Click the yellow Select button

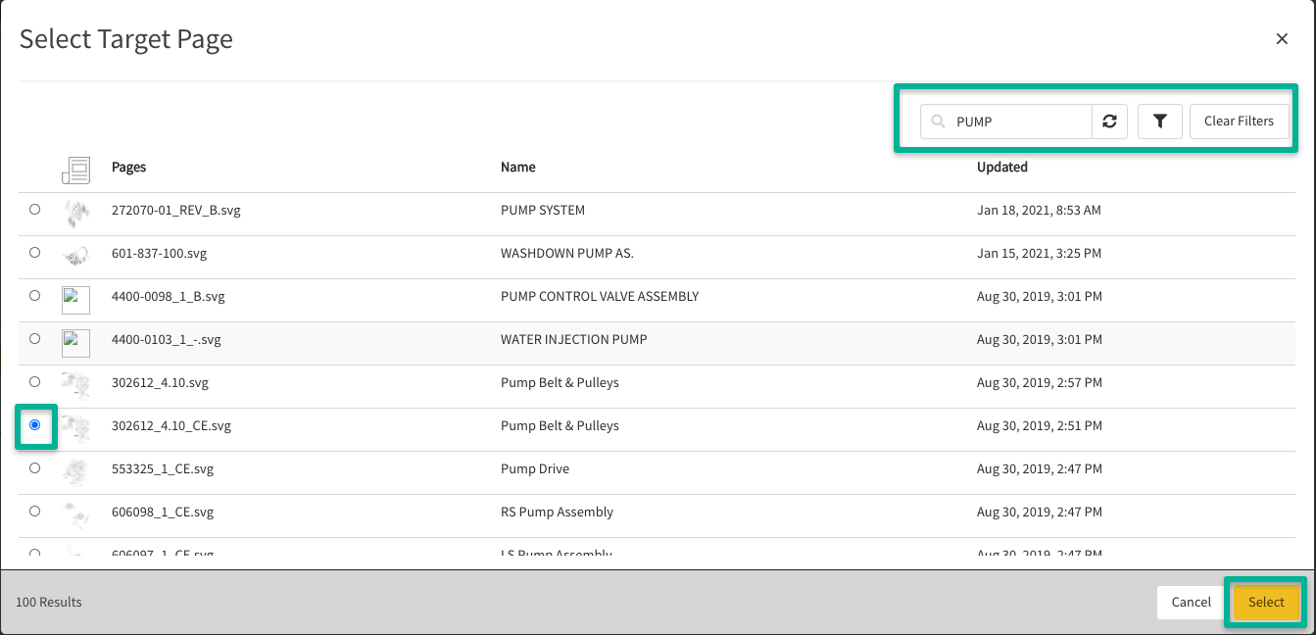pyautogui.click(x=1265, y=603)
